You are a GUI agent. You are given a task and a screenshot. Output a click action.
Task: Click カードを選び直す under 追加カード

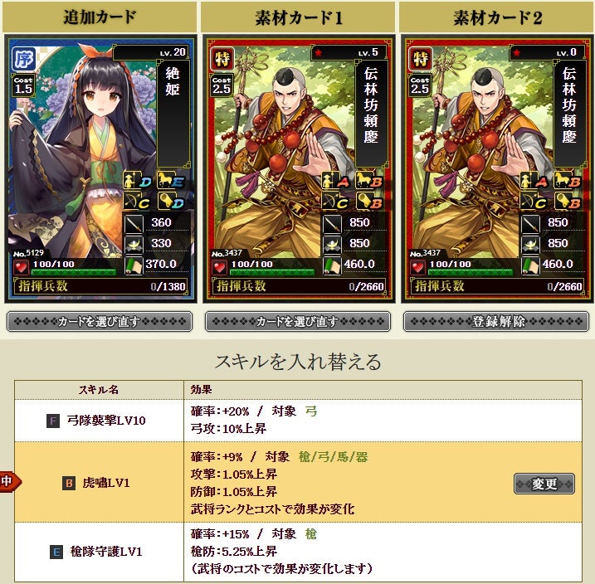coord(100,322)
